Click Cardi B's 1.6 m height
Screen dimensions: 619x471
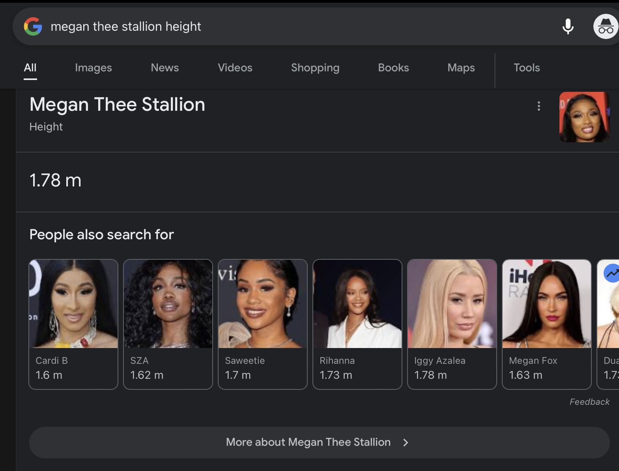click(49, 375)
